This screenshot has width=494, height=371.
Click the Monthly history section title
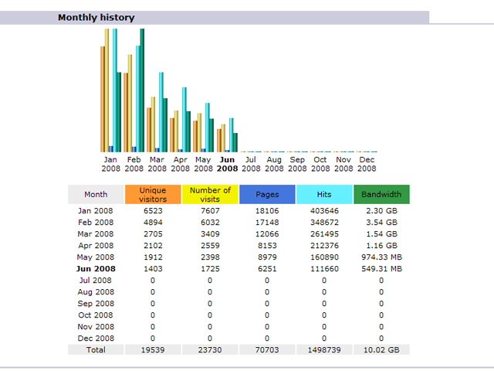coord(96,17)
